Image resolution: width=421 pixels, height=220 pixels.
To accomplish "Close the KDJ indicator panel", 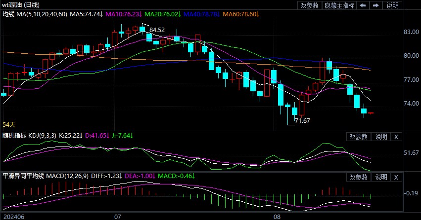I will pyautogui.click(x=396, y=137).
